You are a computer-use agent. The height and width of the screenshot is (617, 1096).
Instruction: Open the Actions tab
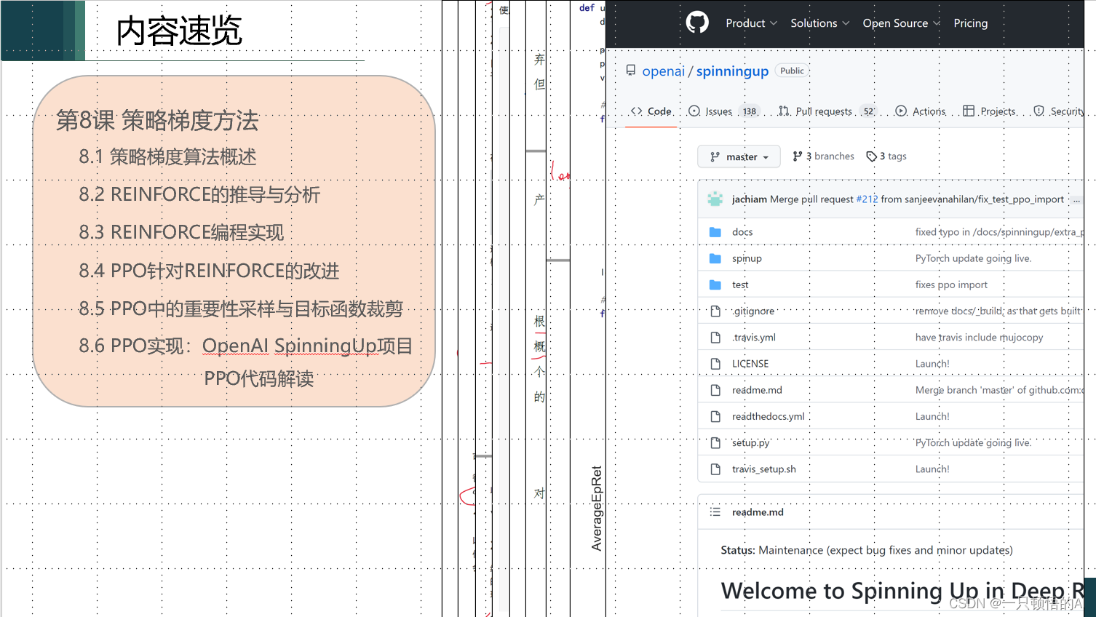[x=921, y=111]
